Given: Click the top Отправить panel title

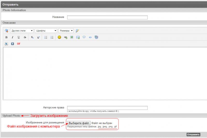Looking at the screenshot, I should pyautogui.click(x=10, y=5).
